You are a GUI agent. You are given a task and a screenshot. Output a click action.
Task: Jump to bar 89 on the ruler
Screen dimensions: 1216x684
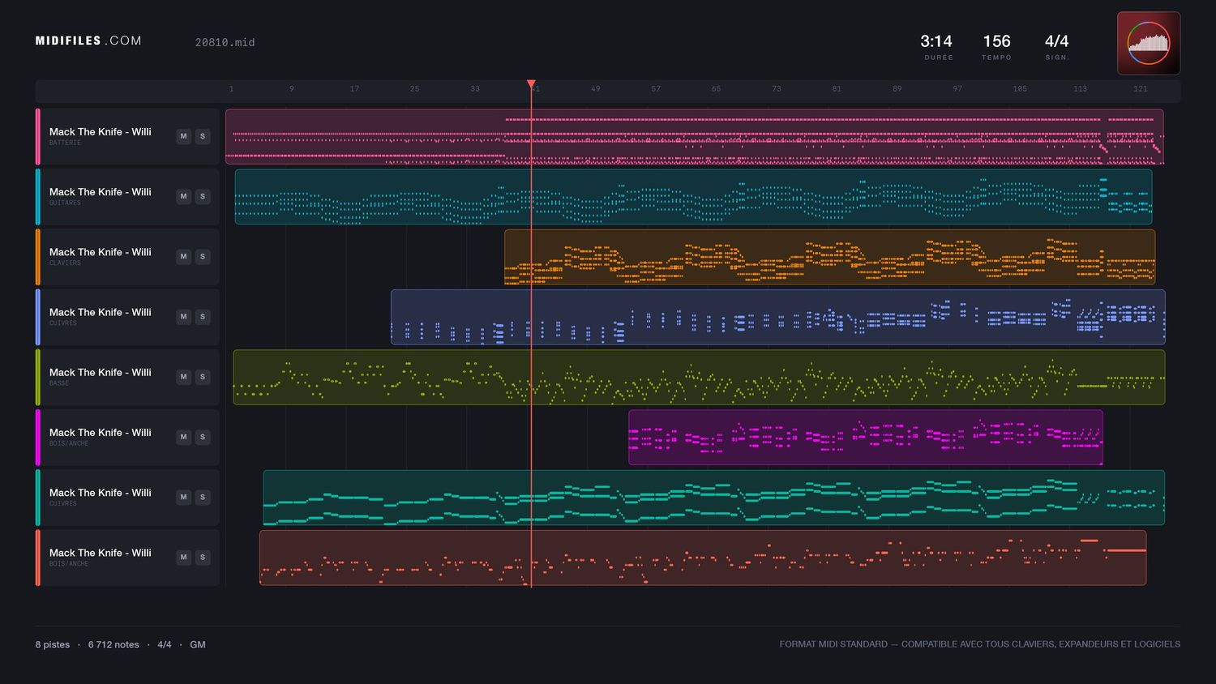[x=897, y=89]
